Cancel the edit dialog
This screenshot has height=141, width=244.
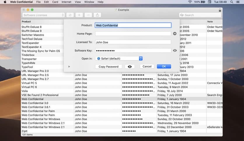coord(147,66)
